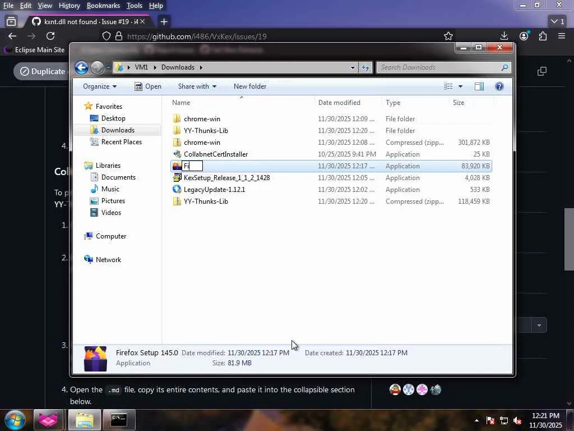This screenshot has width=574, height=431.
Task: Open a new Firefox tab
Action: click(x=164, y=22)
